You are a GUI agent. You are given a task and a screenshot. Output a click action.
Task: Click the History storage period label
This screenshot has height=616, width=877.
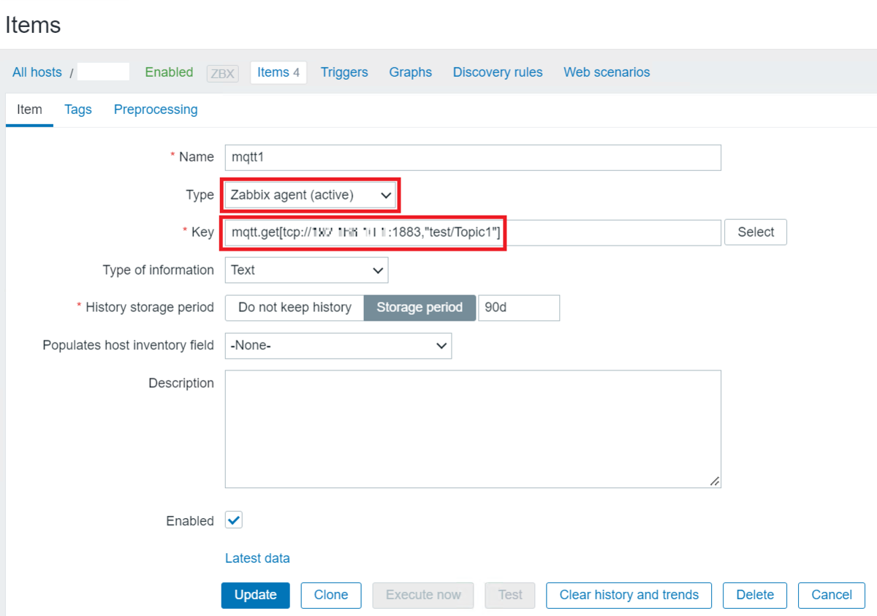click(x=150, y=308)
